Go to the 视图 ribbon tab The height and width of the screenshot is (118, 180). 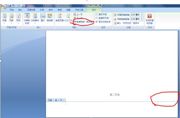pos(68,10)
